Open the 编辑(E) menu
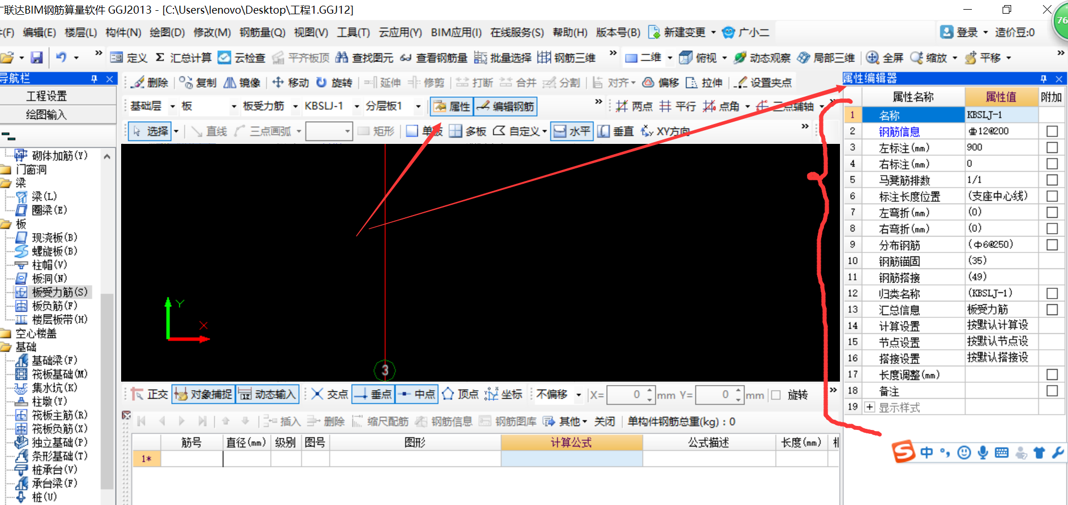 (39, 32)
